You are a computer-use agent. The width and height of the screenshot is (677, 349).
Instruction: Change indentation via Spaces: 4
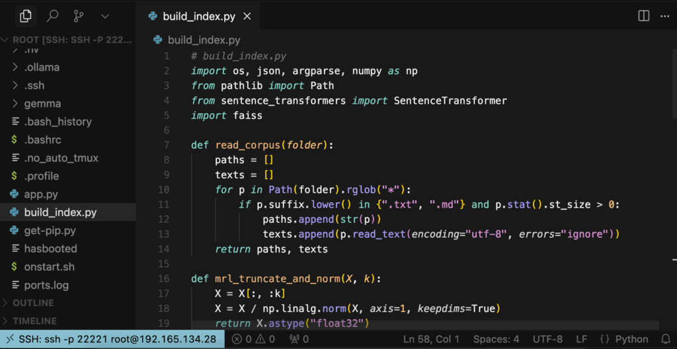496,339
